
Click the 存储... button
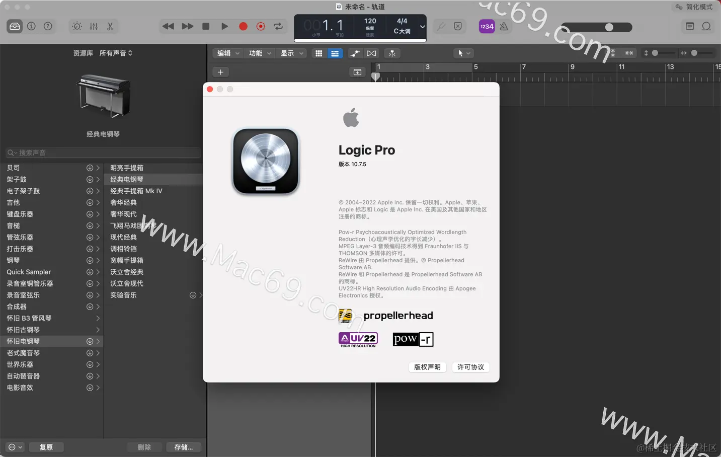tap(184, 447)
